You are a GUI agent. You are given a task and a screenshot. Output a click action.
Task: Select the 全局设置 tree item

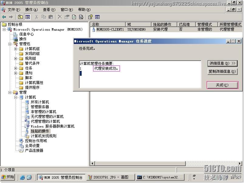coord(32,146)
